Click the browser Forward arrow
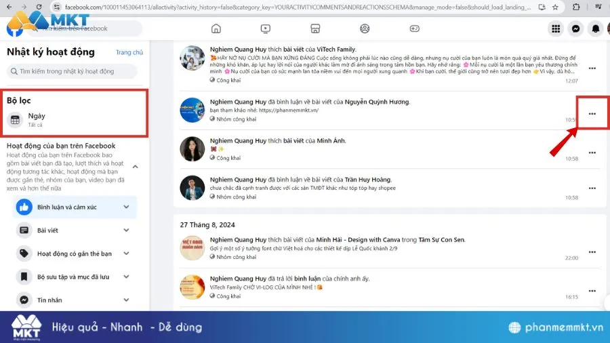 24,7
